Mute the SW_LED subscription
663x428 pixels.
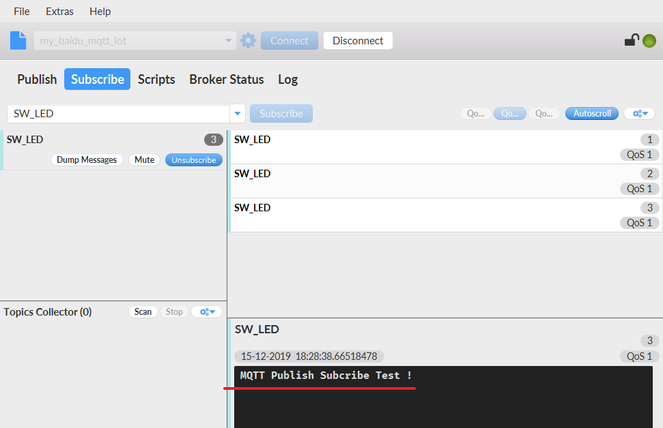144,160
